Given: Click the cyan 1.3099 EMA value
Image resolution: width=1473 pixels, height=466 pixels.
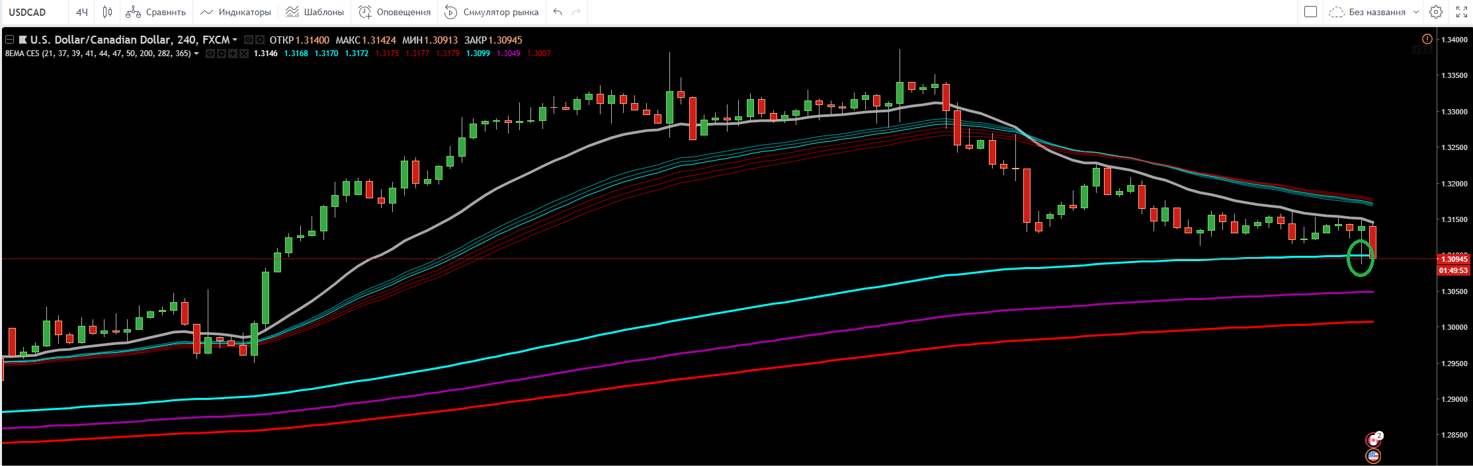Looking at the screenshot, I should pos(478,54).
